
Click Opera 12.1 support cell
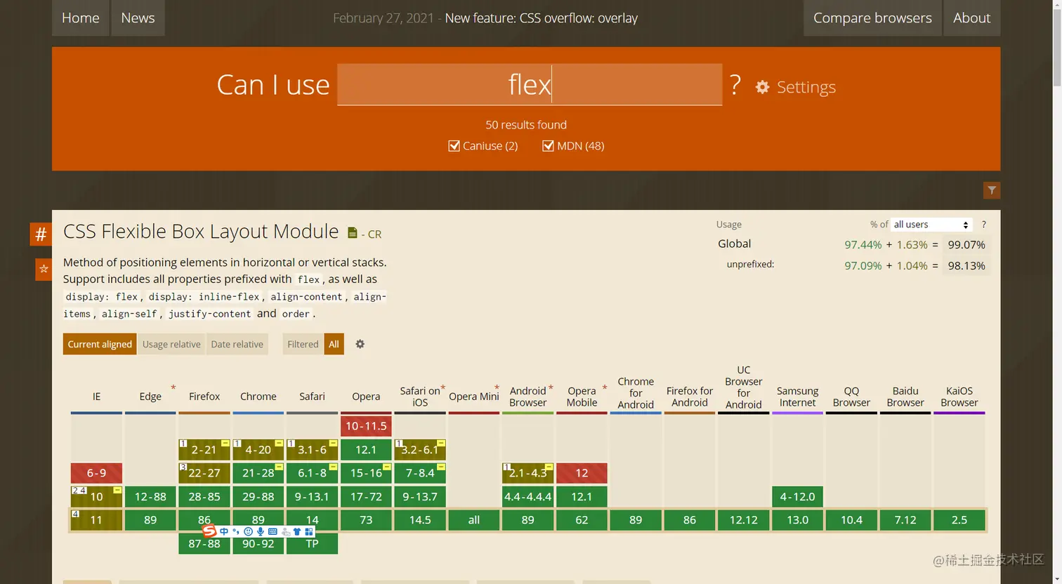point(366,450)
